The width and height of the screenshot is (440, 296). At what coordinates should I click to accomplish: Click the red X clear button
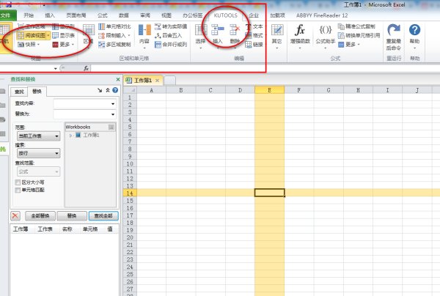[x=15, y=216]
